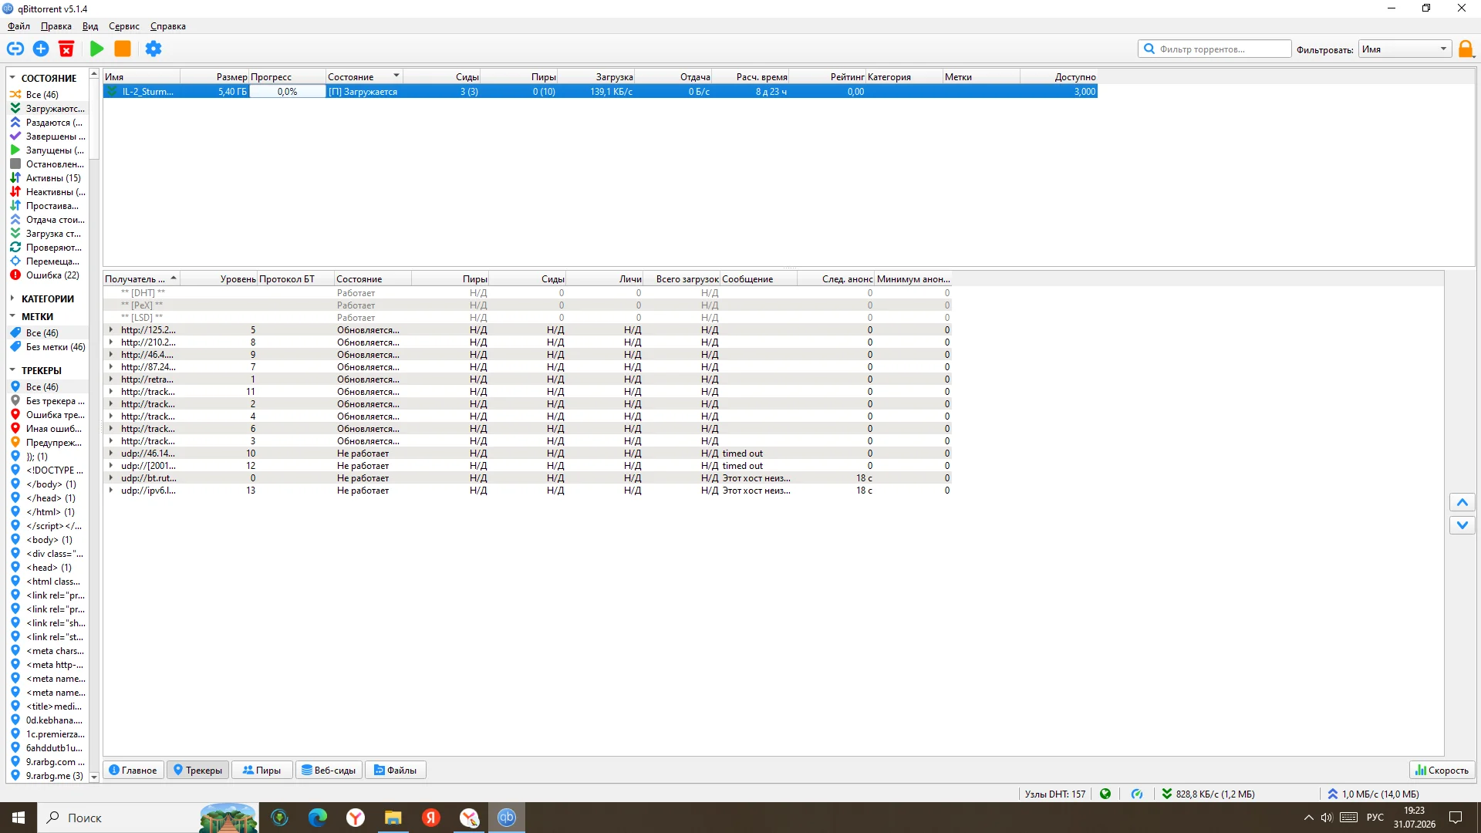The height and width of the screenshot is (833, 1481).
Task: Move tracker up with the up arrow button
Action: pyautogui.click(x=1462, y=503)
